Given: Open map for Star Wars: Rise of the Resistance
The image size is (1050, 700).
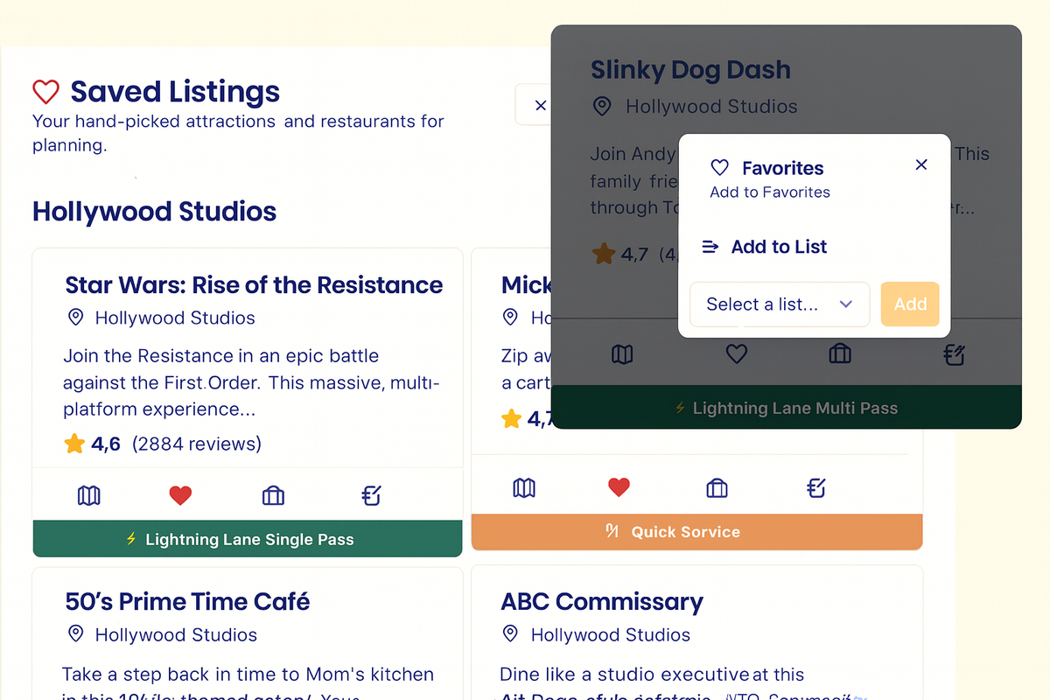Looking at the screenshot, I should pos(88,496).
